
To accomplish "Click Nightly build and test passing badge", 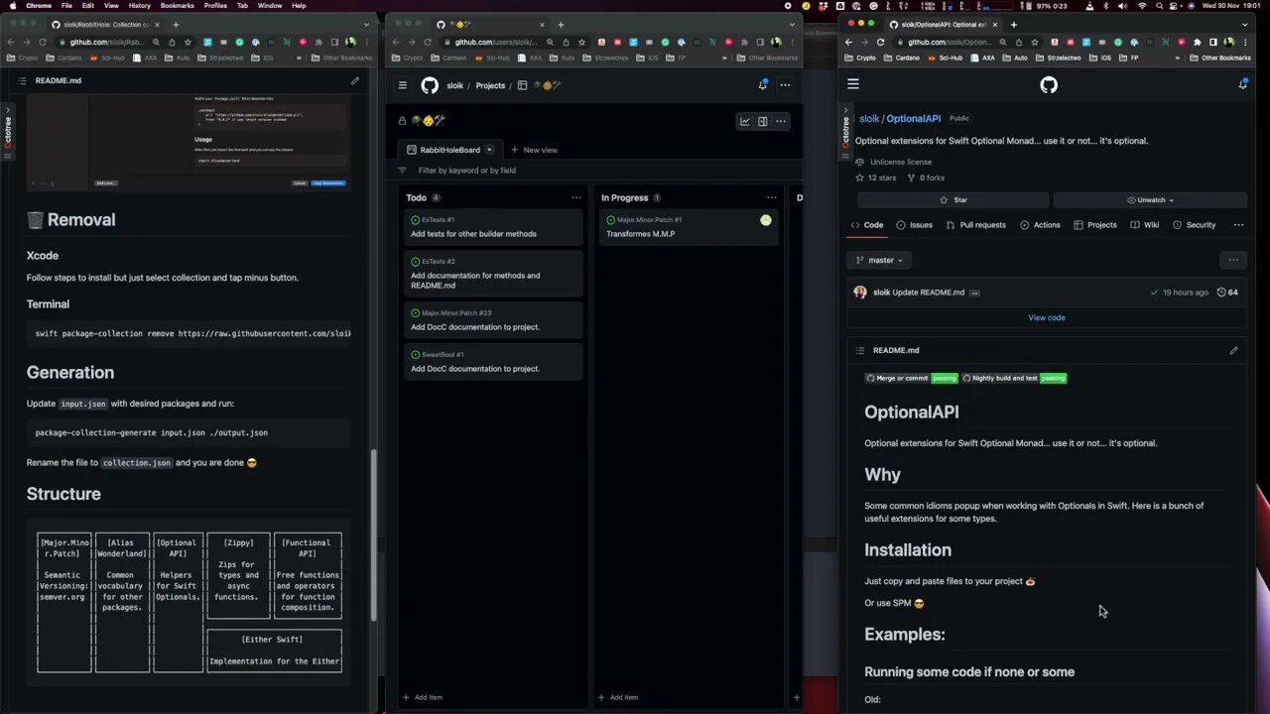I will [1014, 378].
